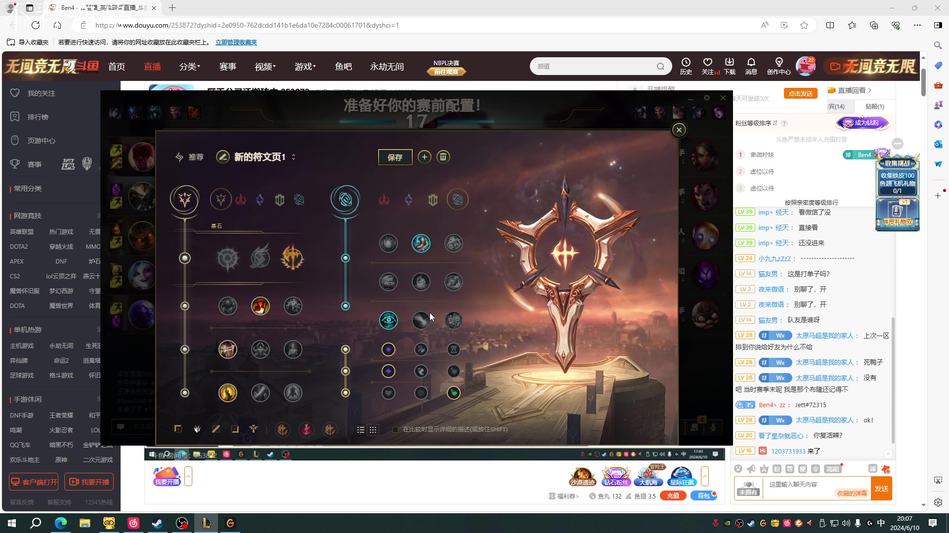Viewport: 949px width, 533px height.
Task: Click the Douyu search input field
Action: click(593, 66)
